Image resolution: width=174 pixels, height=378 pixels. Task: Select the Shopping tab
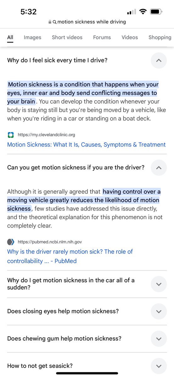coord(160,37)
